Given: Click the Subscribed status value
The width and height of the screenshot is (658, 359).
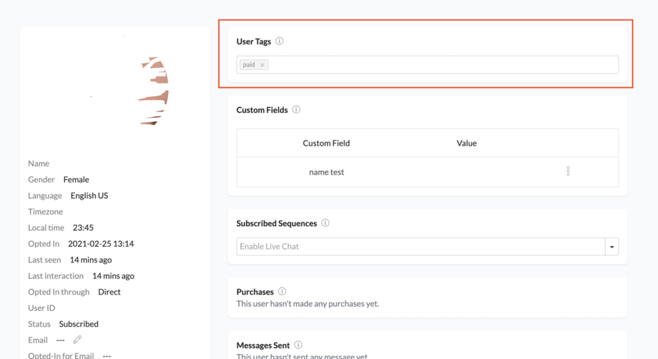Looking at the screenshot, I should (x=79, y=324).
